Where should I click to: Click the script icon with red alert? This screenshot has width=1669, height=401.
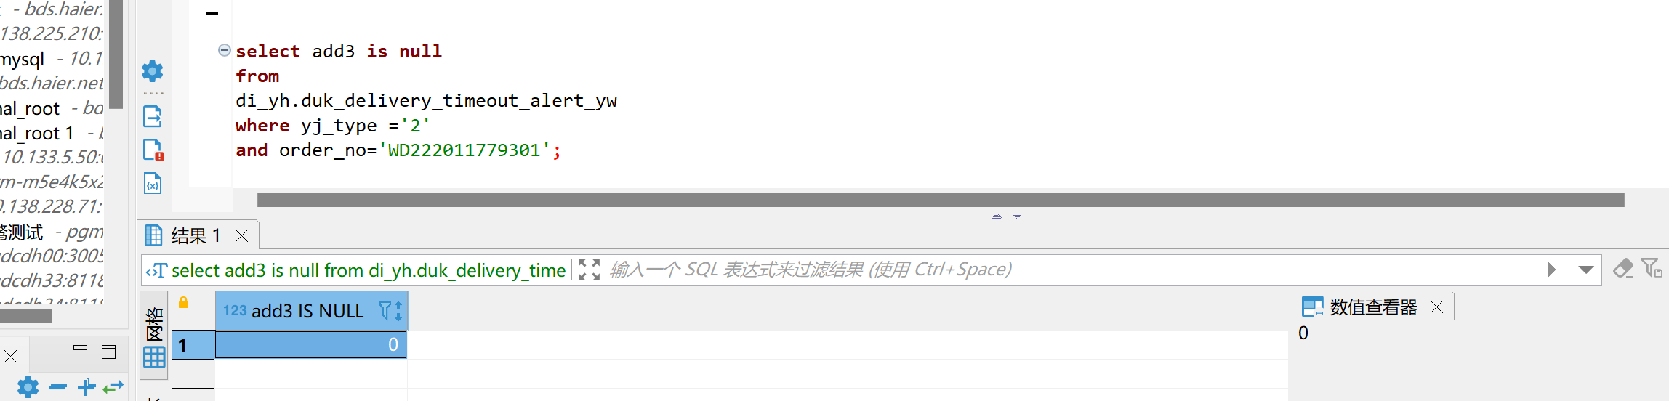(153, 150)
